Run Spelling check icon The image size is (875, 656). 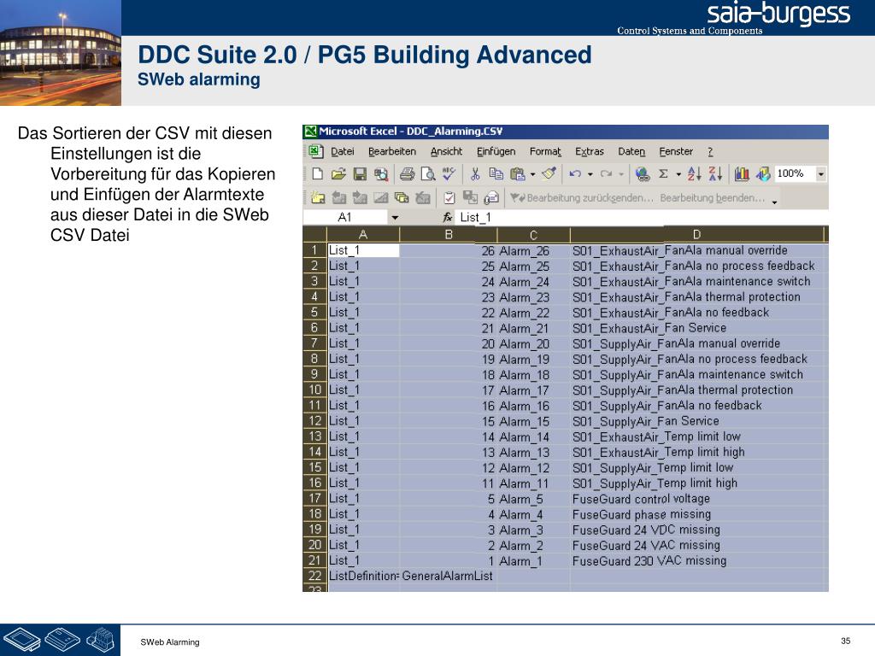click(449, 174)
